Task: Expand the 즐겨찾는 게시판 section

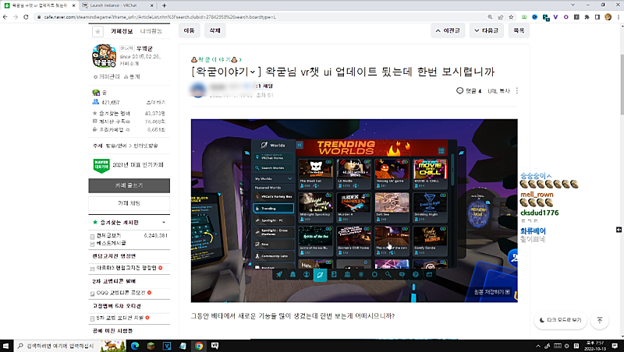Action: point(164,223)
